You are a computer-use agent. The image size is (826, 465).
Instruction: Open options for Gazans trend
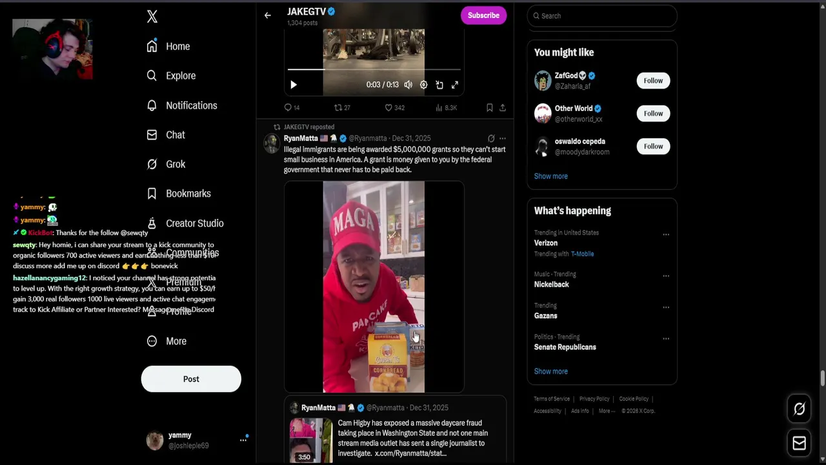(x=666, y=307)
